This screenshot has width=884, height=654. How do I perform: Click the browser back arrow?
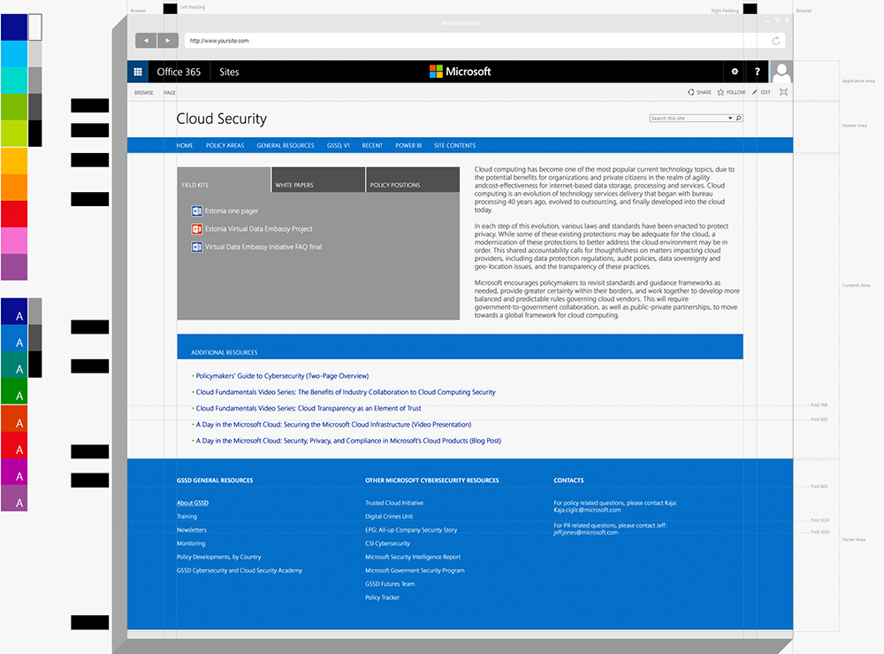147,40
